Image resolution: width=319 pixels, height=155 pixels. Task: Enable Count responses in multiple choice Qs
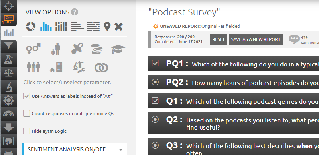26,114
